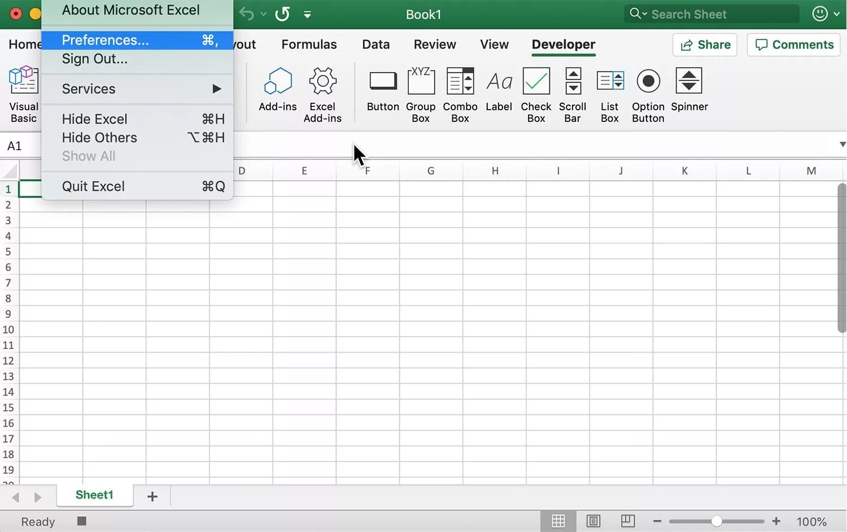Click the macro recording square icon in status bar
Viewport: 847px width, 532px height.
click(x=82, y=521)
